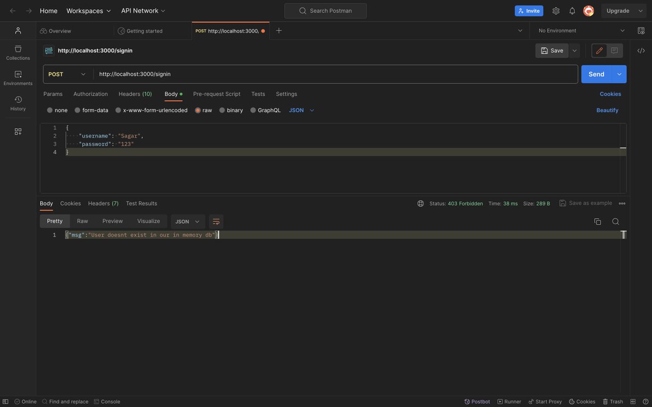Click the Invite button
Viewport: 652px width, 407px height.
point(529,11)
